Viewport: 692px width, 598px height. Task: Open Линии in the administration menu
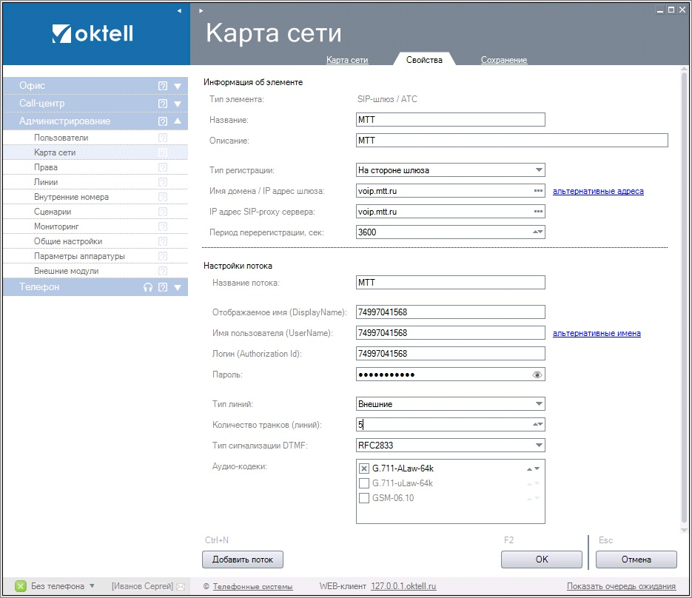[x=46, y=182]
